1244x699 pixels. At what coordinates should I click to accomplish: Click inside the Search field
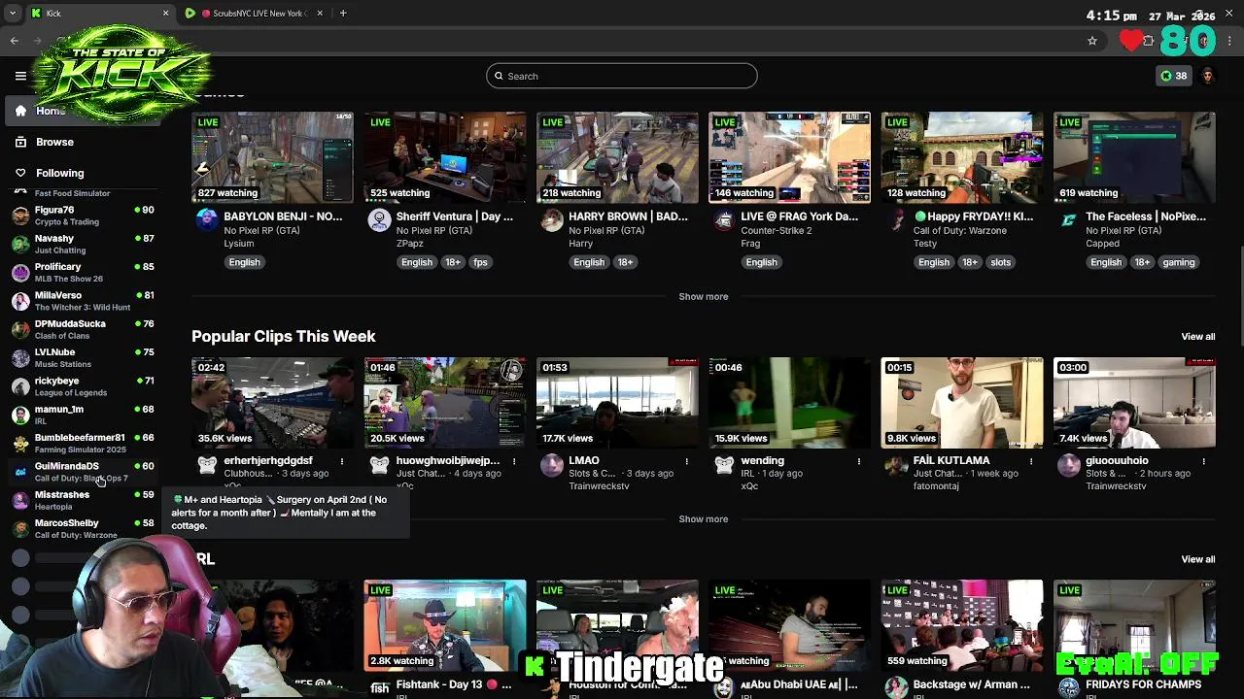pyautogui.click(x=622, y=76)
